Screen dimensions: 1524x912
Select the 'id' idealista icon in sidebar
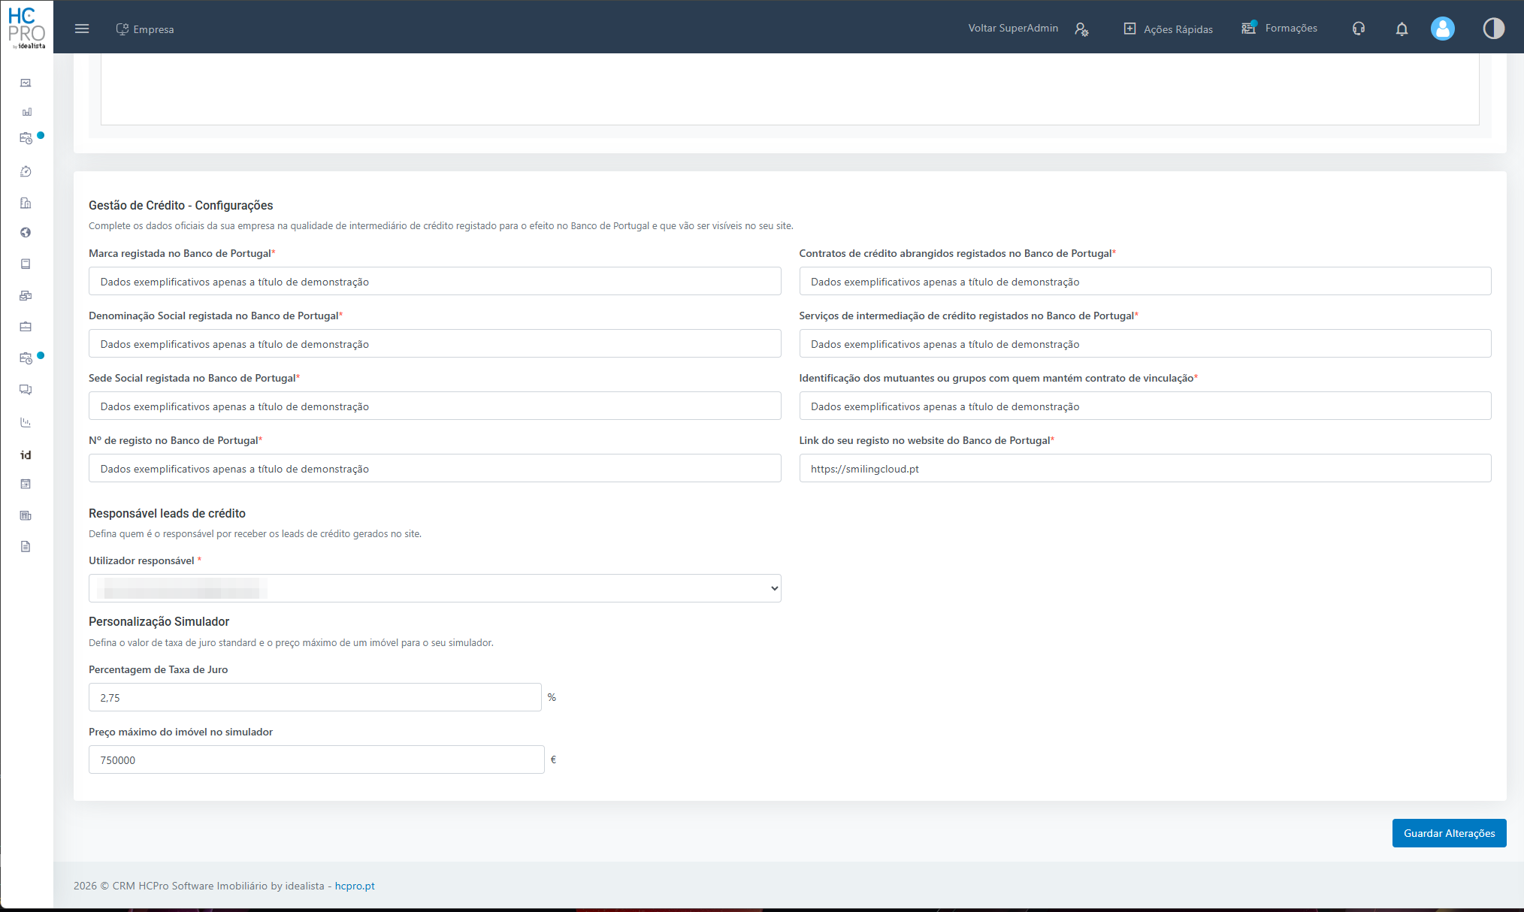tap(26, 454)
